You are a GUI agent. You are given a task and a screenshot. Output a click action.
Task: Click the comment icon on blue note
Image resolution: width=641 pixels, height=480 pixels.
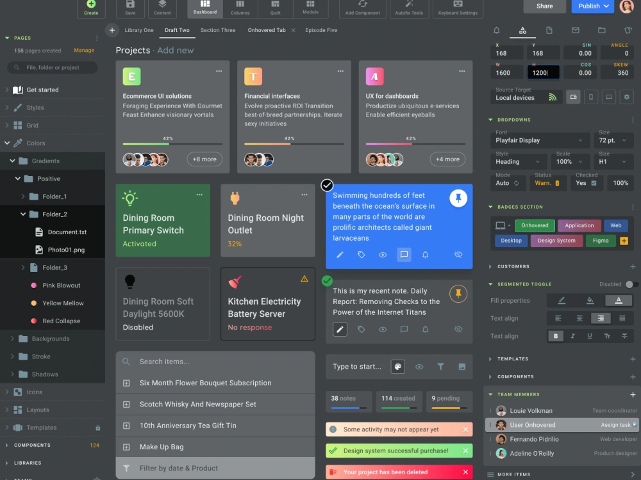tap(404, 255)
